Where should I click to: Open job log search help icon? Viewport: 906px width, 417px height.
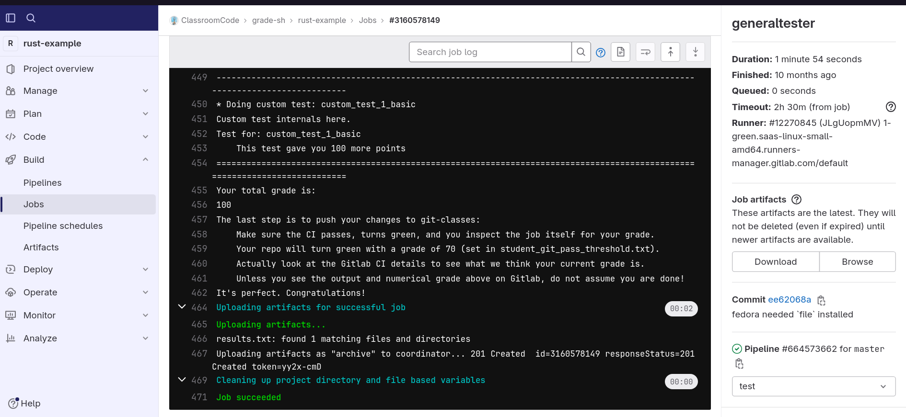click(x=600, y=53)
